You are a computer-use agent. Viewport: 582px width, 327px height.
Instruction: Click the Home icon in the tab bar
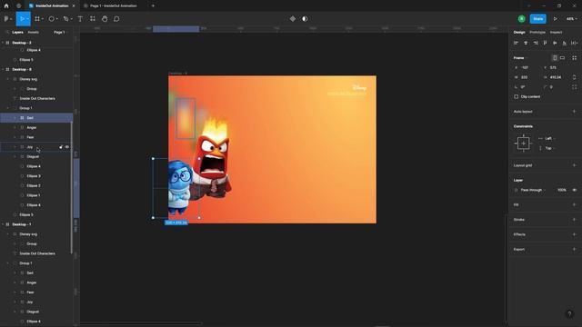pos(6,6)
